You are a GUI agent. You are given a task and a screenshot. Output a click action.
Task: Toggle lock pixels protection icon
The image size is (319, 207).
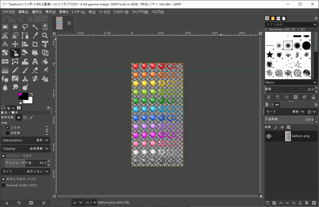click(276, 127)
